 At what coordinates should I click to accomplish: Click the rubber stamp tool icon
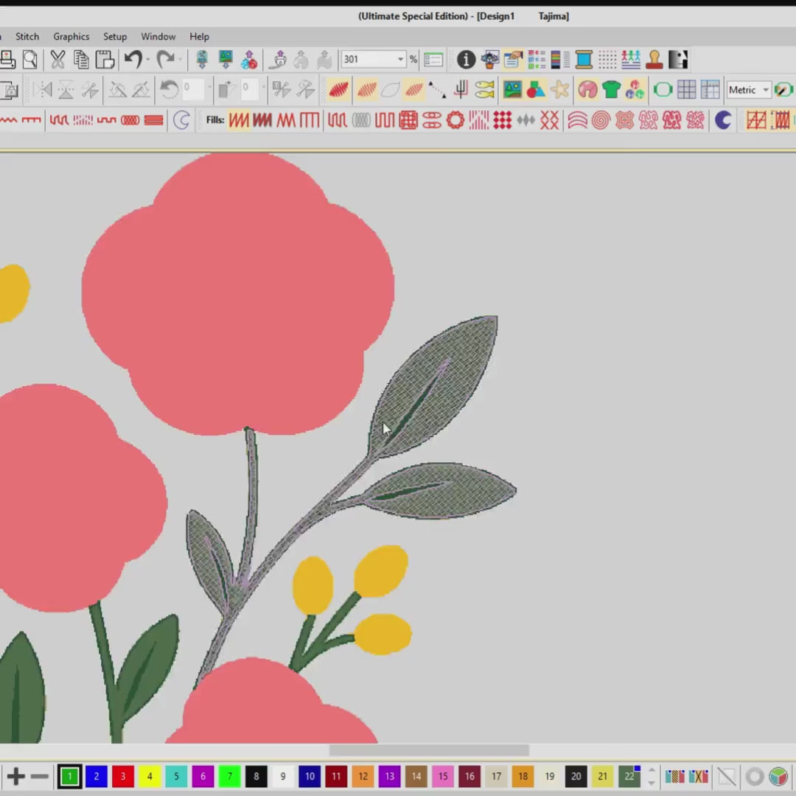coord(654,60)
